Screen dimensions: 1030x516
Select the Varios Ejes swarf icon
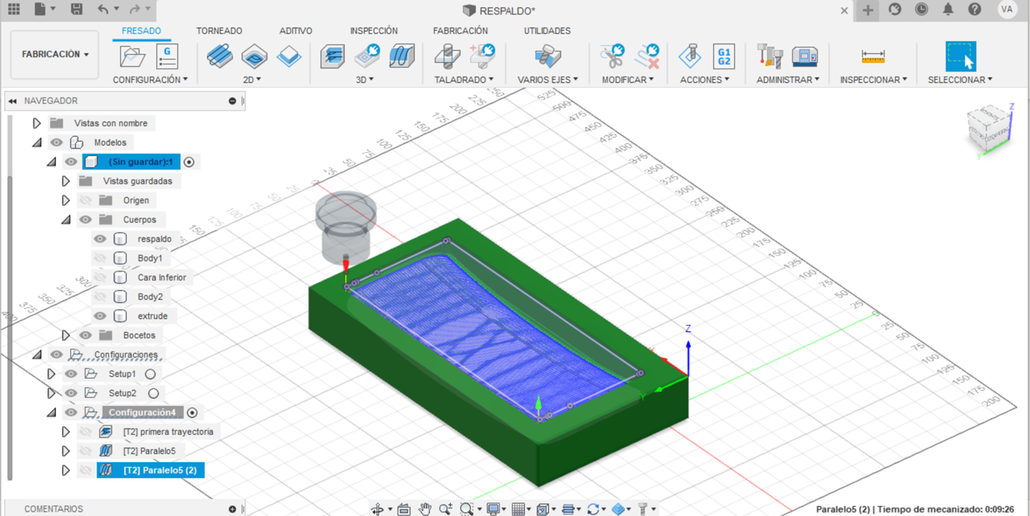(x=548, y=56)
